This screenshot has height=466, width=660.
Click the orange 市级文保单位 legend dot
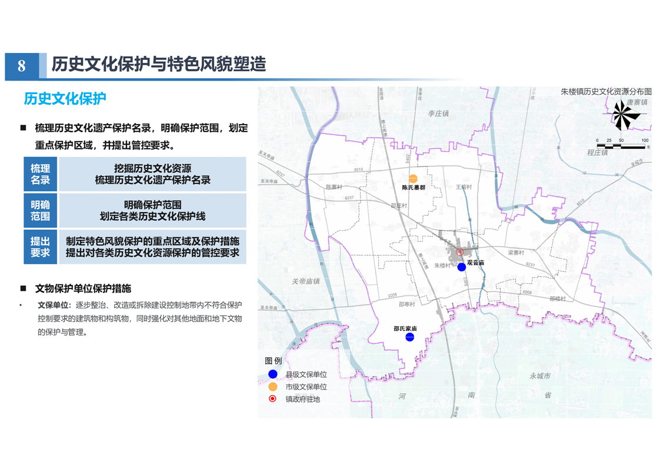(x=273, y=387)
